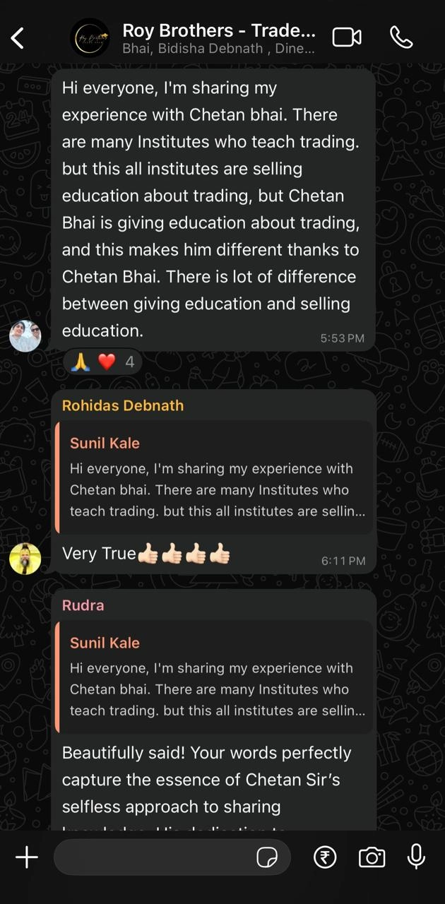Open Rudra's sender name
The image size is (445, 904).
tap(83, 605)
